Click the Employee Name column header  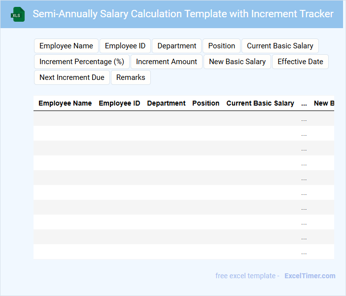point(65,104)
